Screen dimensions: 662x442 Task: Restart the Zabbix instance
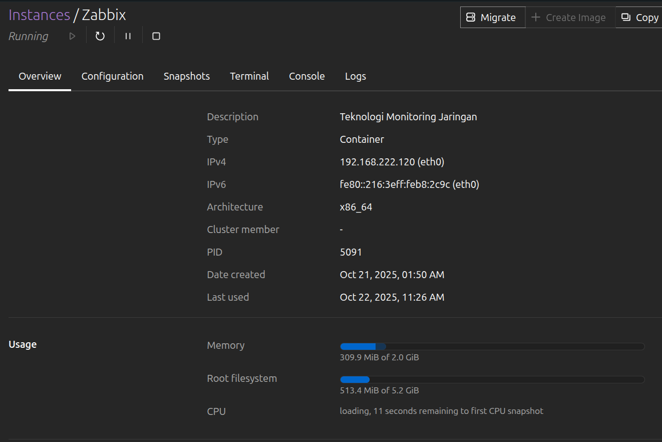pos(100,36)
